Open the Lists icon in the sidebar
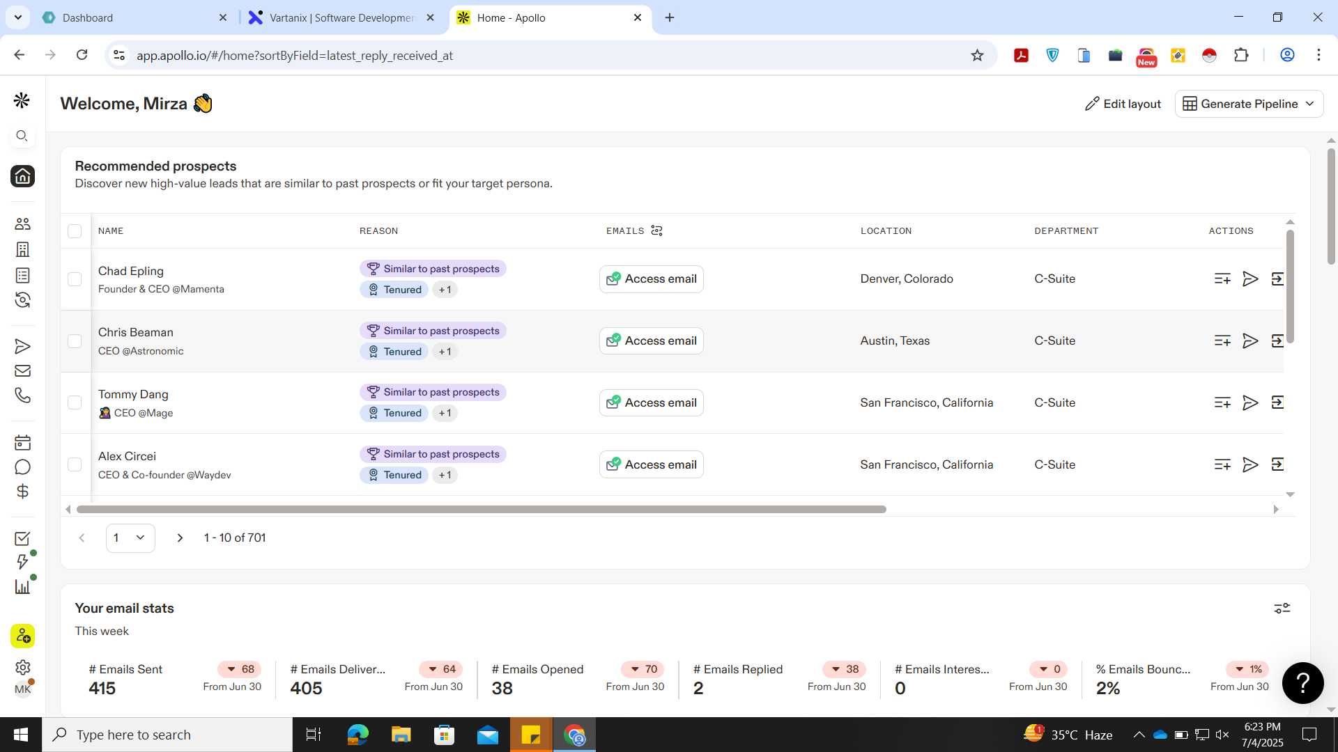 (22, 275)
